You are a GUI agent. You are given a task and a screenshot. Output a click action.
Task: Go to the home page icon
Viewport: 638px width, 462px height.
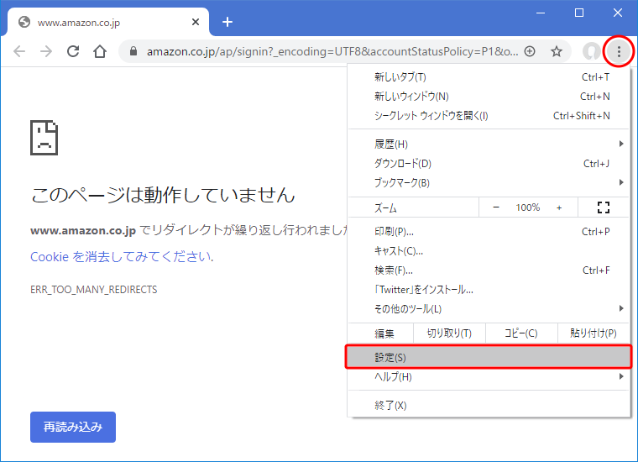pos(100,51)
